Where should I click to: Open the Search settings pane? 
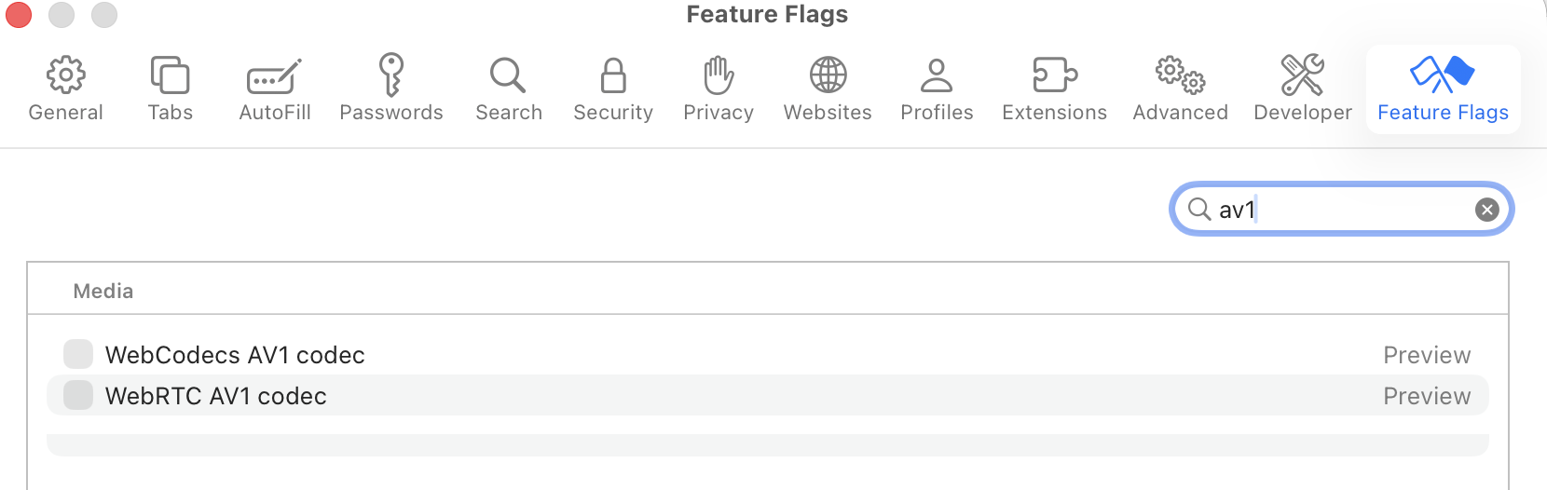coord(508,76)
